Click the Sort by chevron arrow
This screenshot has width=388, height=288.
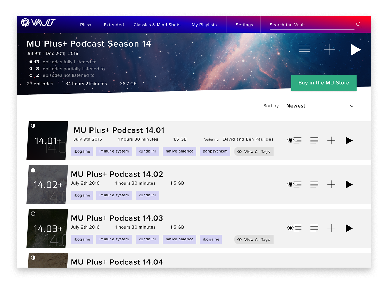coord(352,106)
